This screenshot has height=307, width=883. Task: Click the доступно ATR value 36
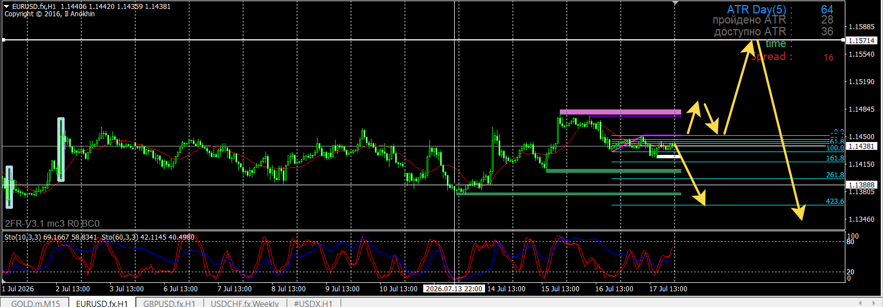pyautogui.click(x=827, y=32)
